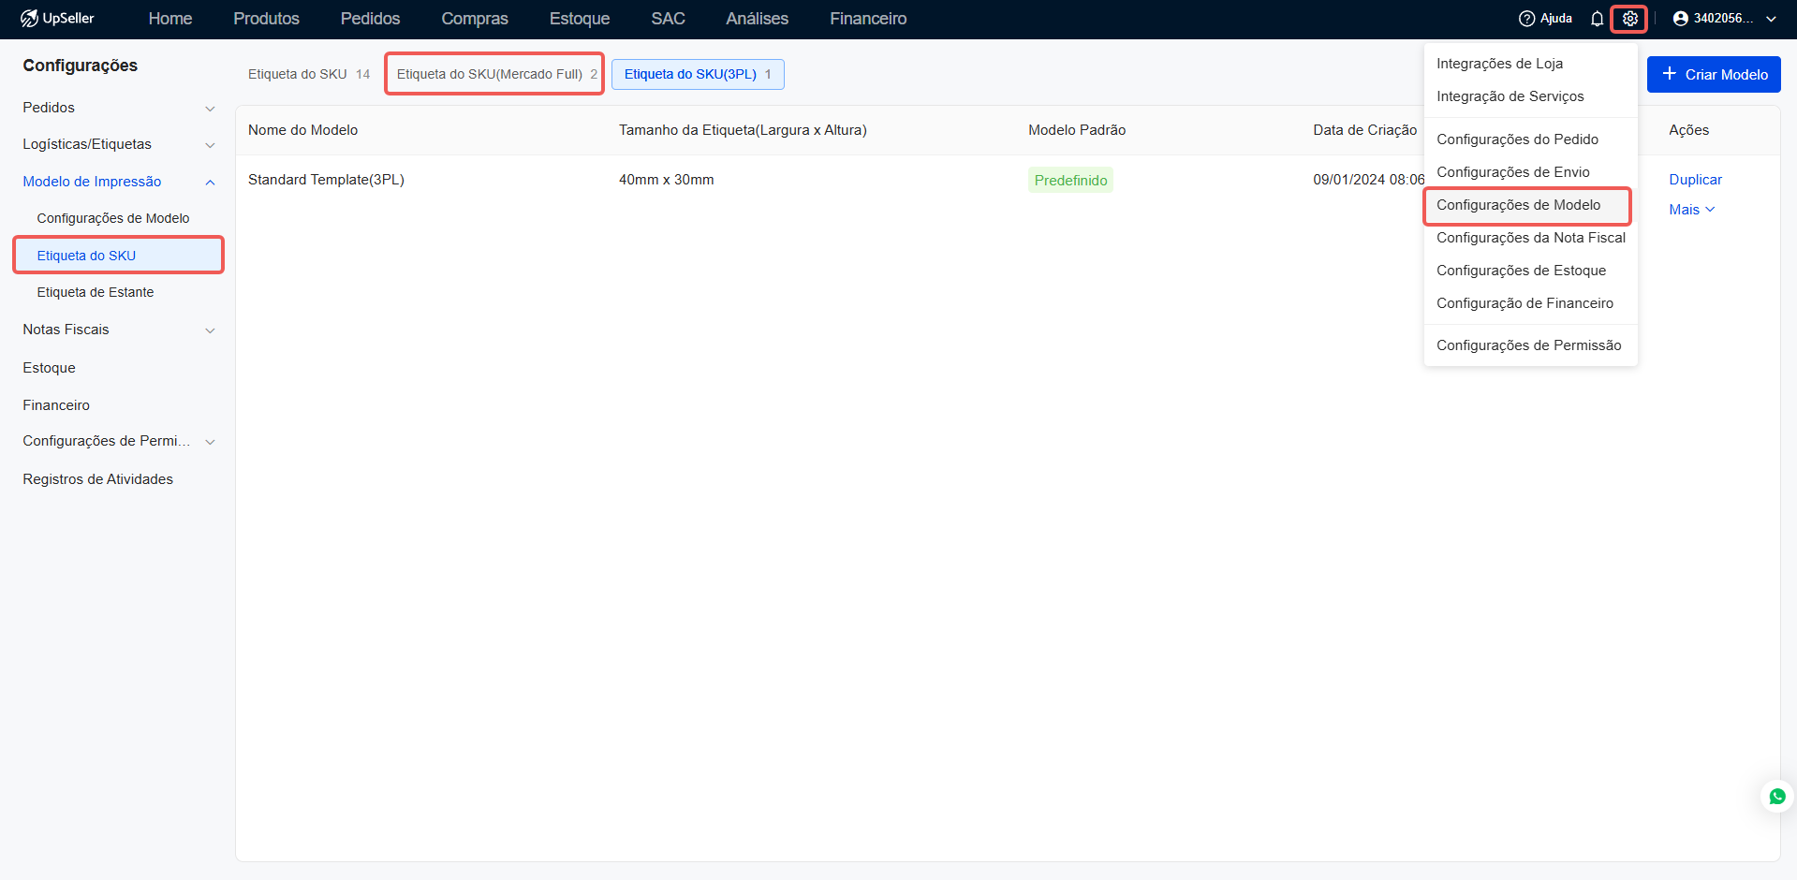Click the Configurações sidebar heading
Viewport: 1797px width, 880px height.
pyautogui.click(x=80, y=66)
